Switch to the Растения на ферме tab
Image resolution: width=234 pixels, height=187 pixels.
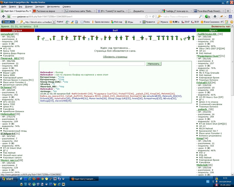coord(48,11)
